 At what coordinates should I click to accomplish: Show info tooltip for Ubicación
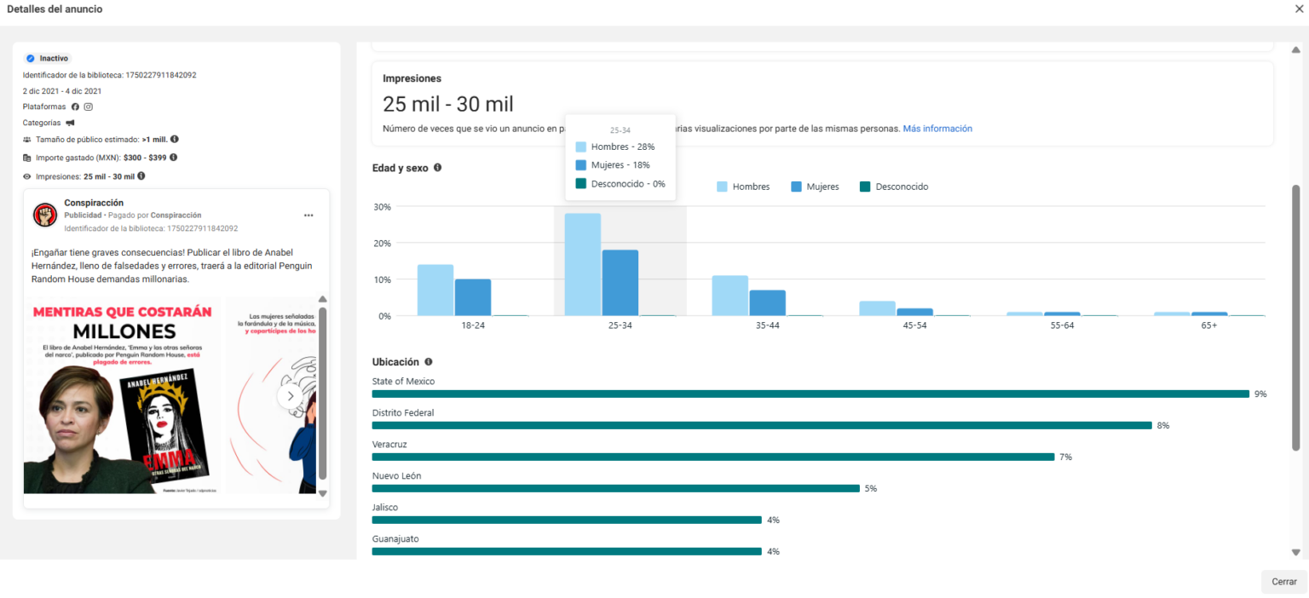[429, 362]
